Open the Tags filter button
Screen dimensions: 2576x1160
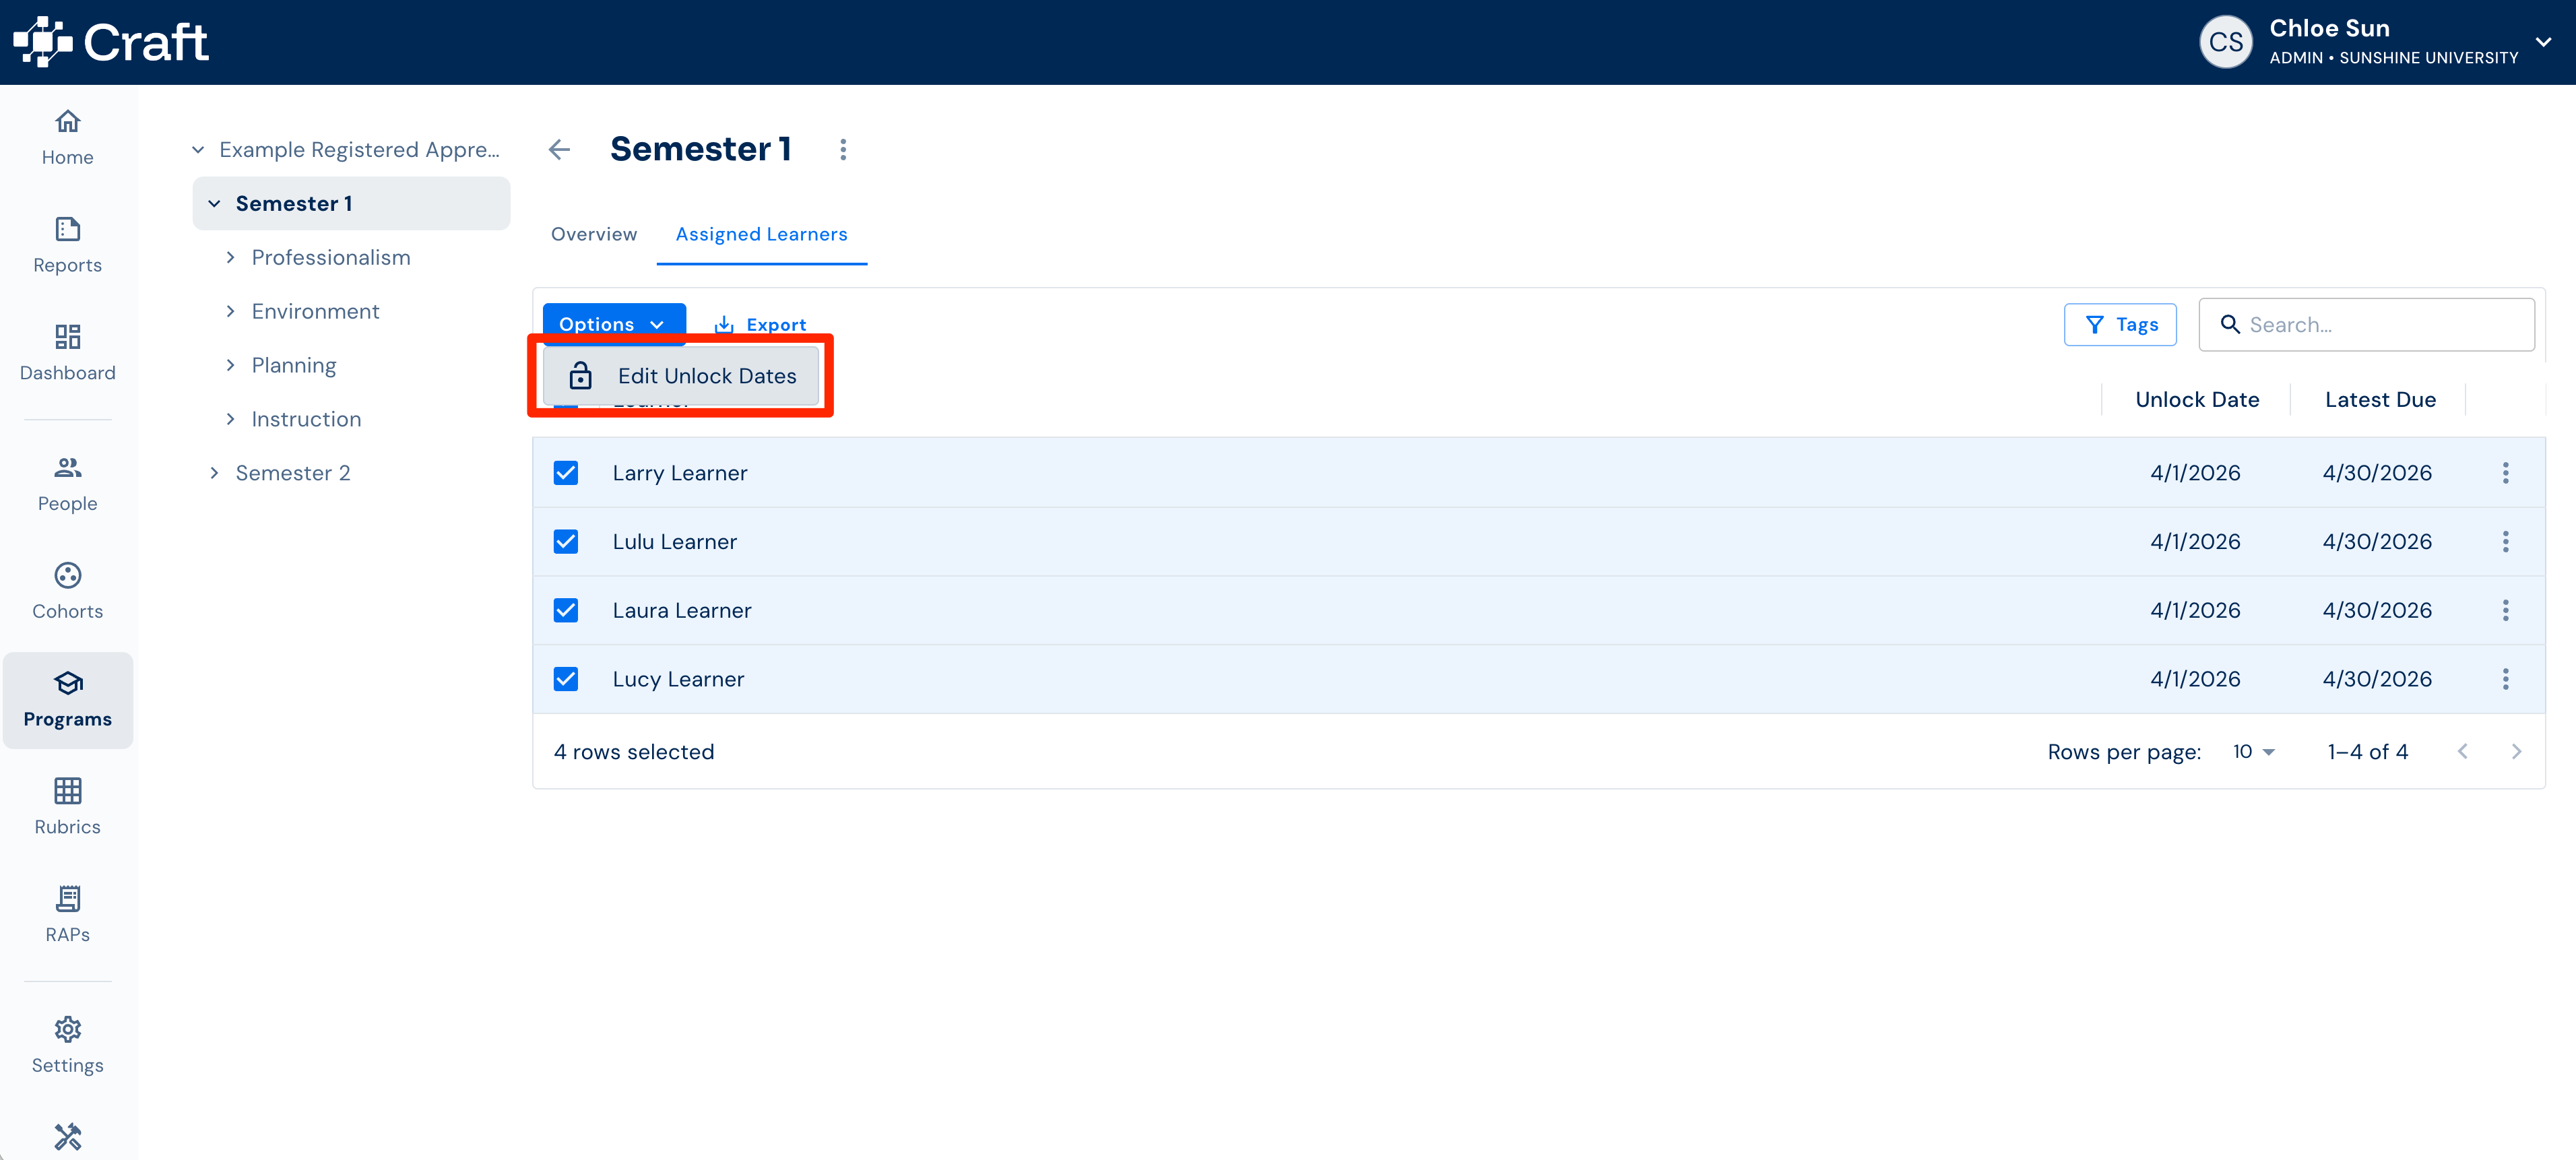pos(2120,325)
